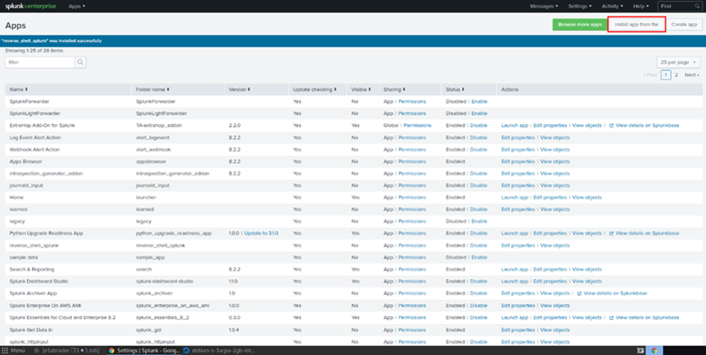706x355 pixels.
Task: Sort by the Name column header
Action: tap(18, 89)
